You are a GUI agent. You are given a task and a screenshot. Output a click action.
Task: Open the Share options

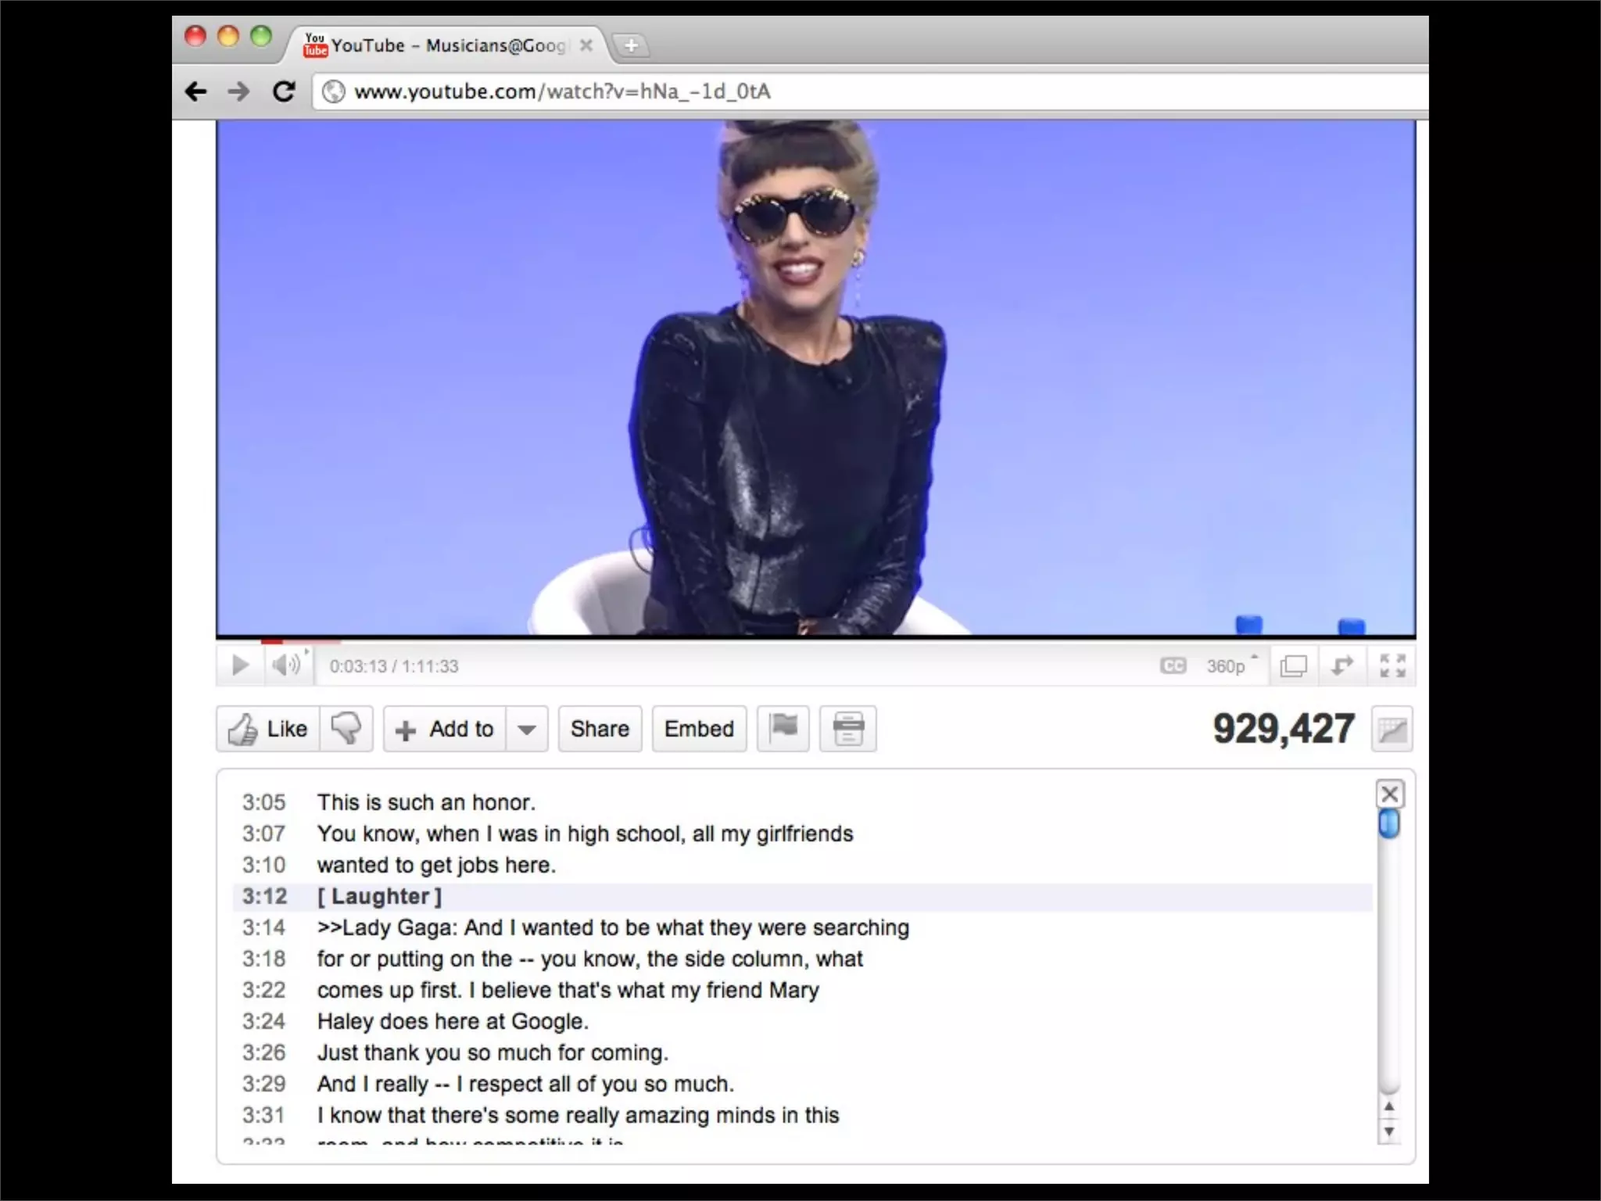[600, 729]
